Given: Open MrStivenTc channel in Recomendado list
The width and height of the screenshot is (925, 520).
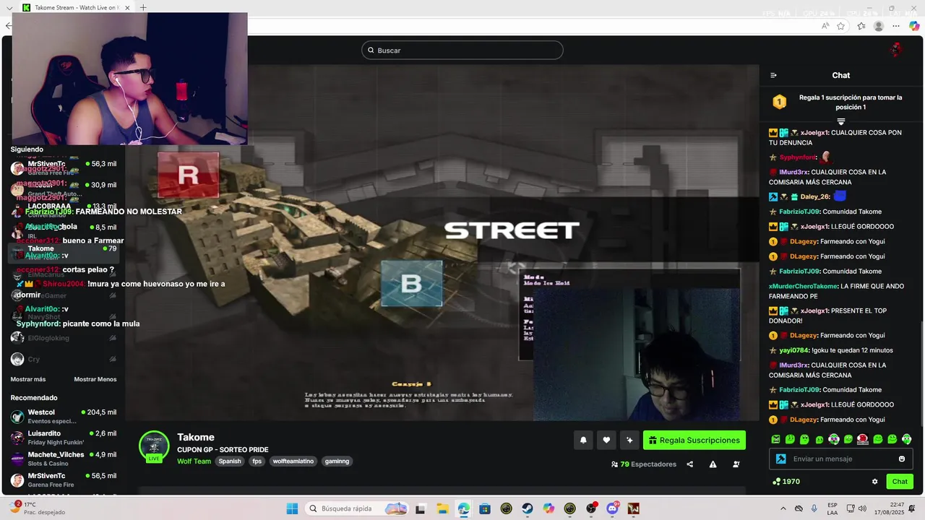Looking at the screenshot, I should [x=64, y=480].
